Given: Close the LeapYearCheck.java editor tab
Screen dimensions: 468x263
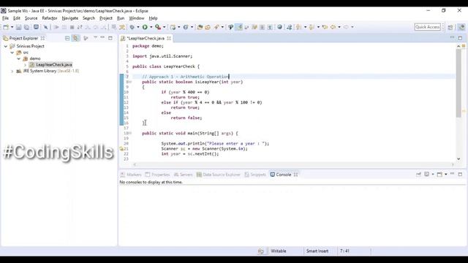Looking at the screenshot, I should coord(169,38).
